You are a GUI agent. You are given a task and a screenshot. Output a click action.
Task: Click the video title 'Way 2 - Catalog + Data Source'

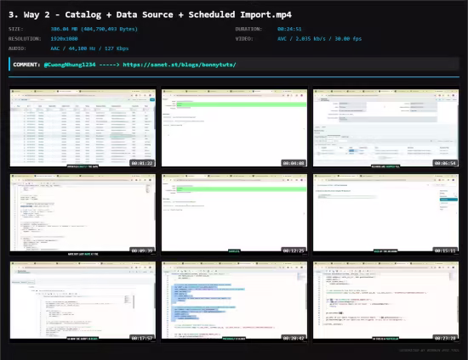click(x=150, y=14)
